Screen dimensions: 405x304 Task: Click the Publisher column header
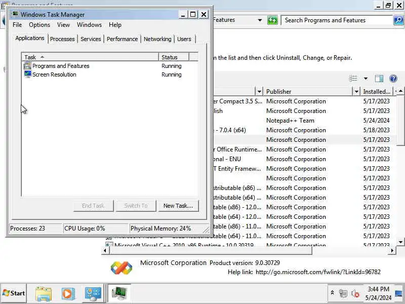[309, 91]
